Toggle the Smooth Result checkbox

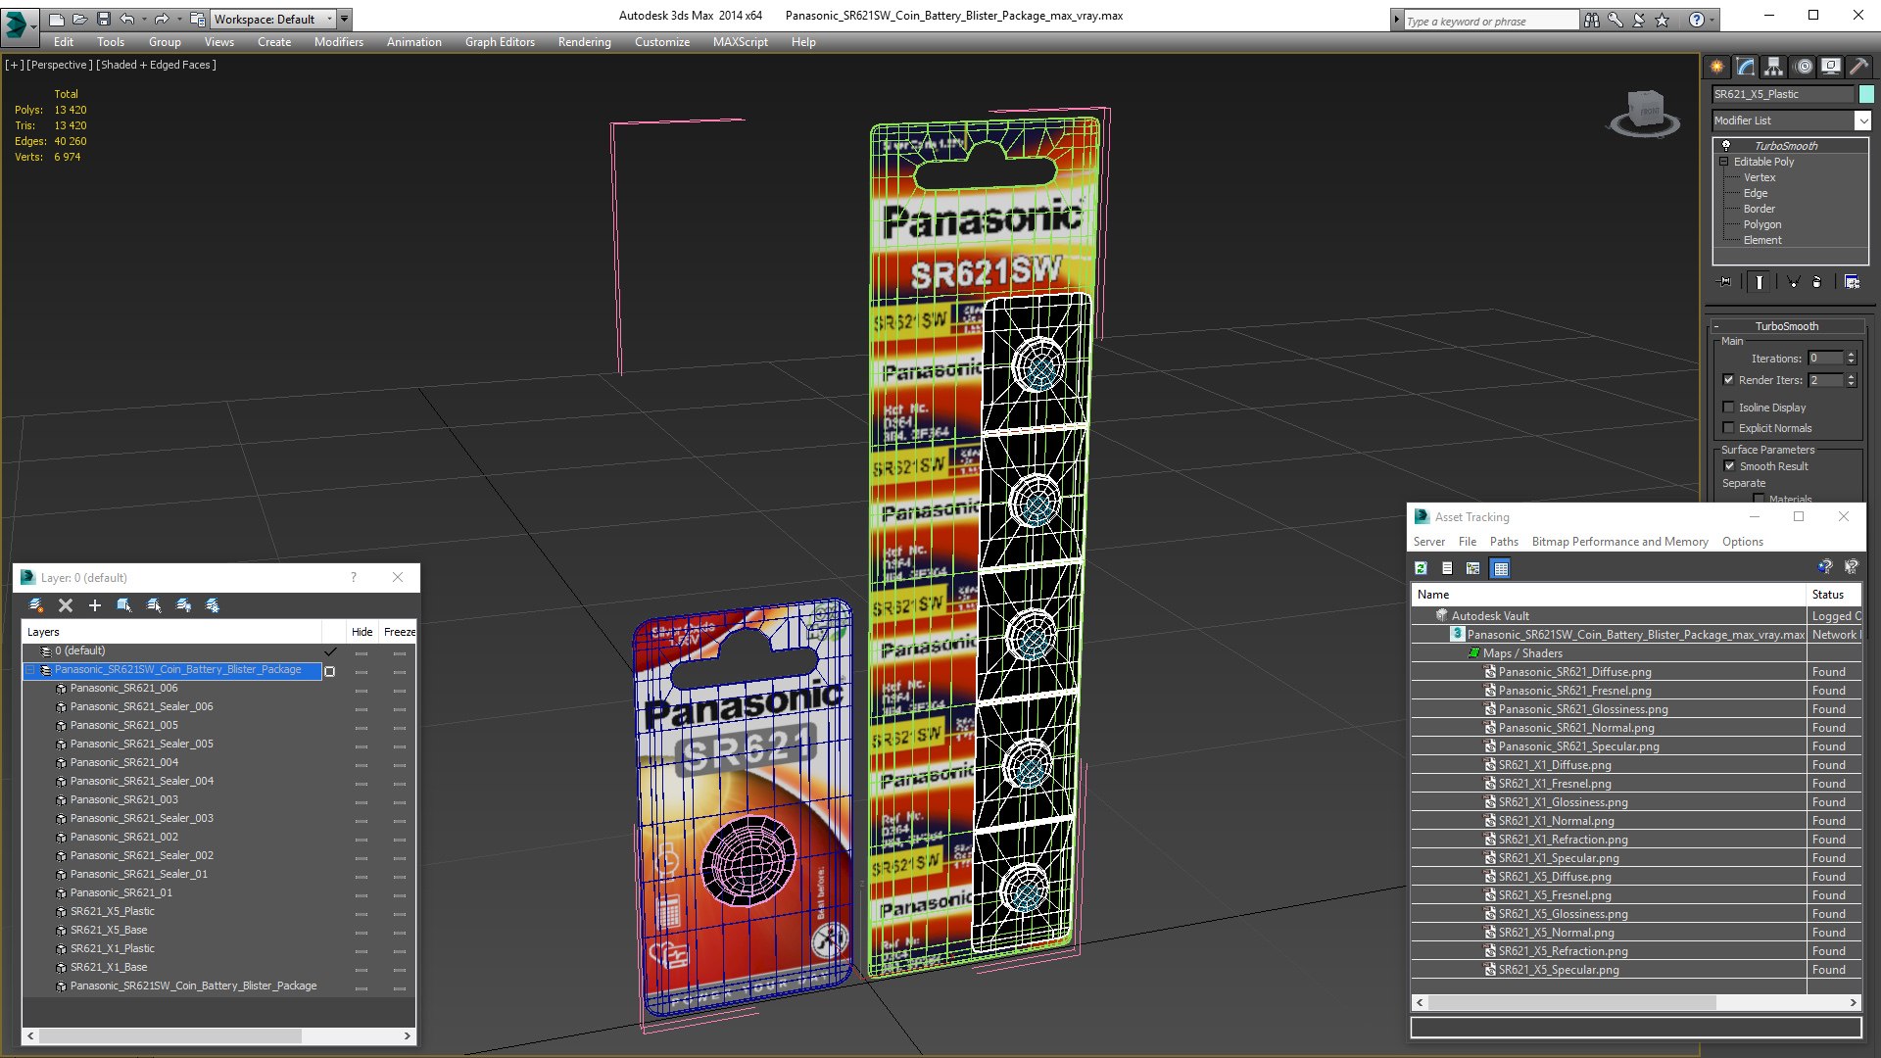tap(1729, 466)
